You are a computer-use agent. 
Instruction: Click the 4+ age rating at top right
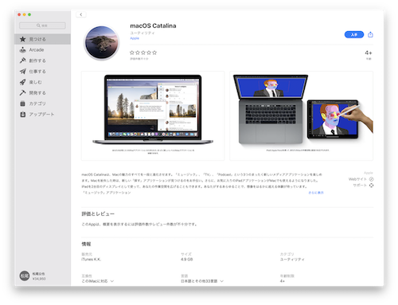(369, 53)
